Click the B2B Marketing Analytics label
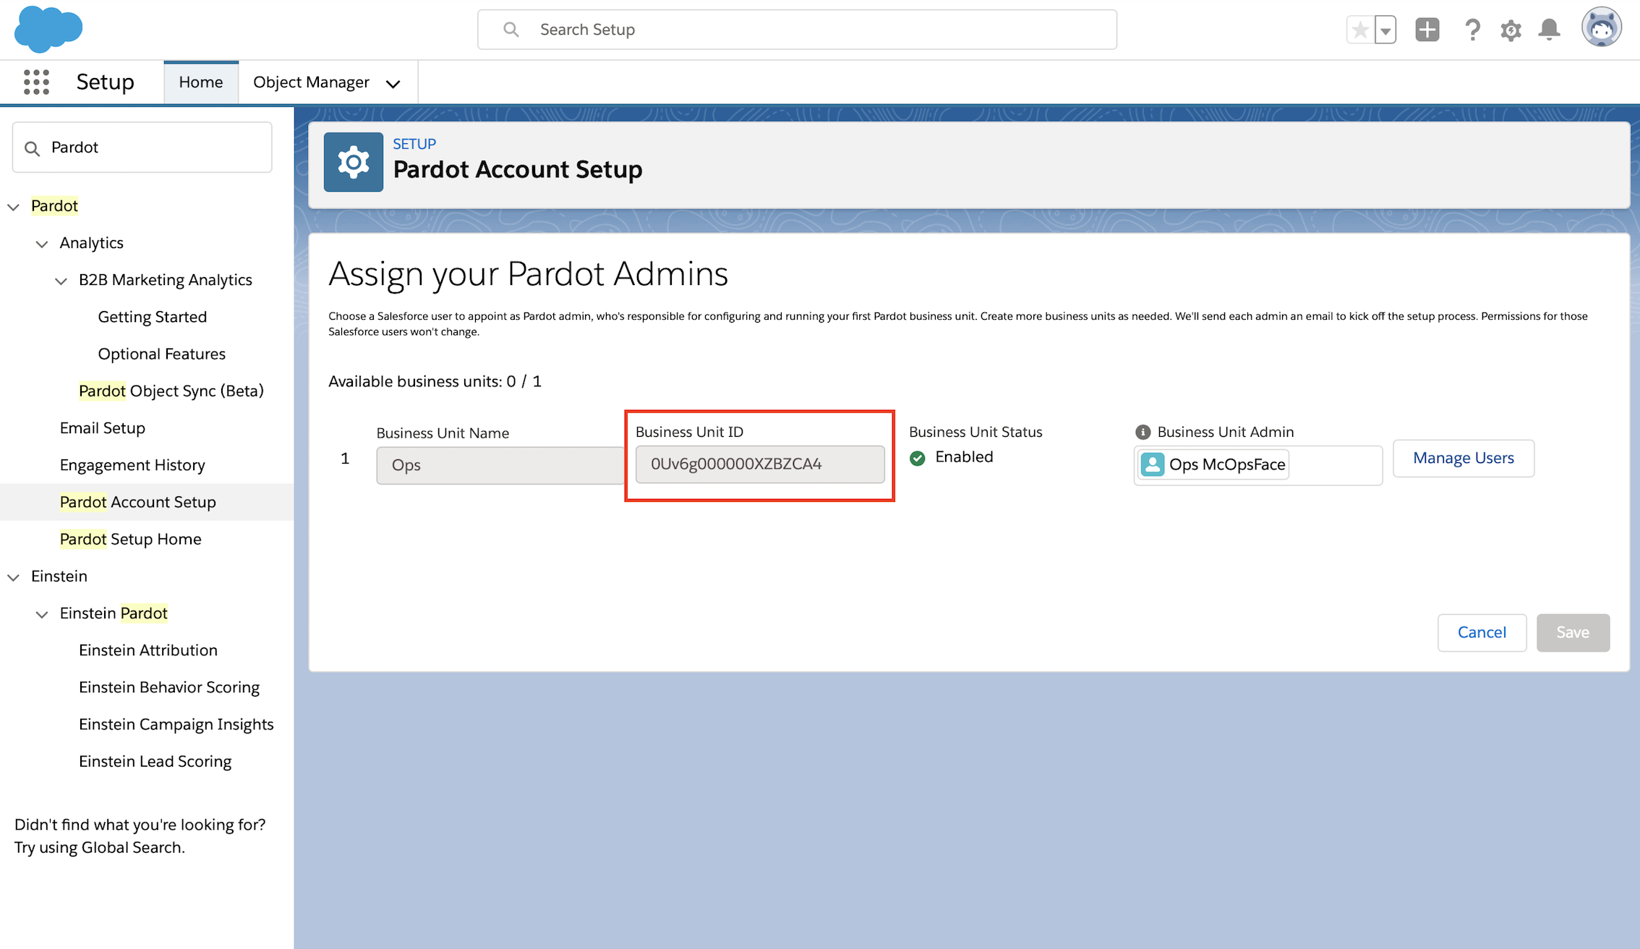 point(166,279)
